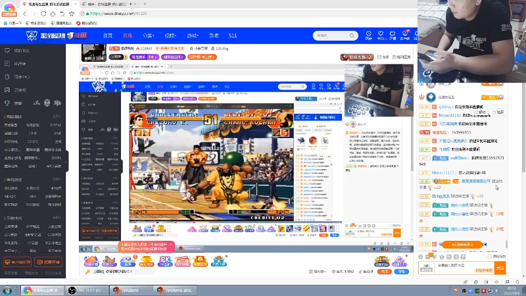Click the magnifier search icon
Viewport: 526px width, 296px height.
(352, 36)
